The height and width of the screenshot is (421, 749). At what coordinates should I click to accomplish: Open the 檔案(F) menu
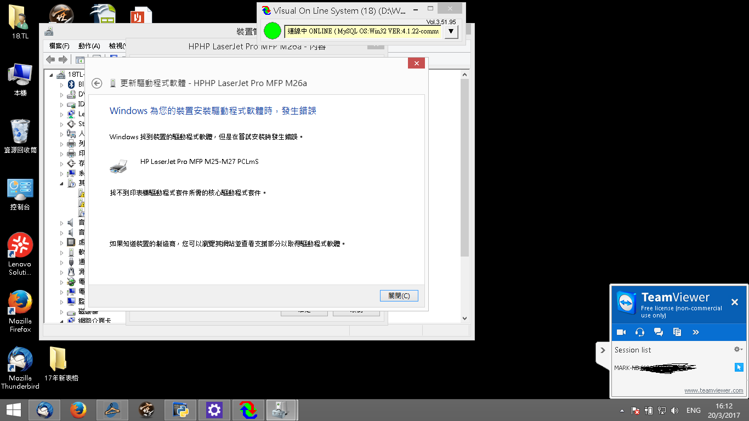[59, 46]
